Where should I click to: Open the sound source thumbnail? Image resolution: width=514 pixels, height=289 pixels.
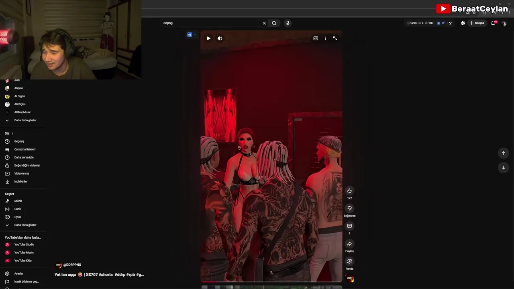[350, 279]
